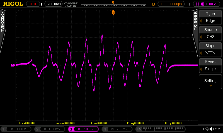Click the tallest waveform peak near center
Screen dimensions: 223x133
(x=102, y=35)
